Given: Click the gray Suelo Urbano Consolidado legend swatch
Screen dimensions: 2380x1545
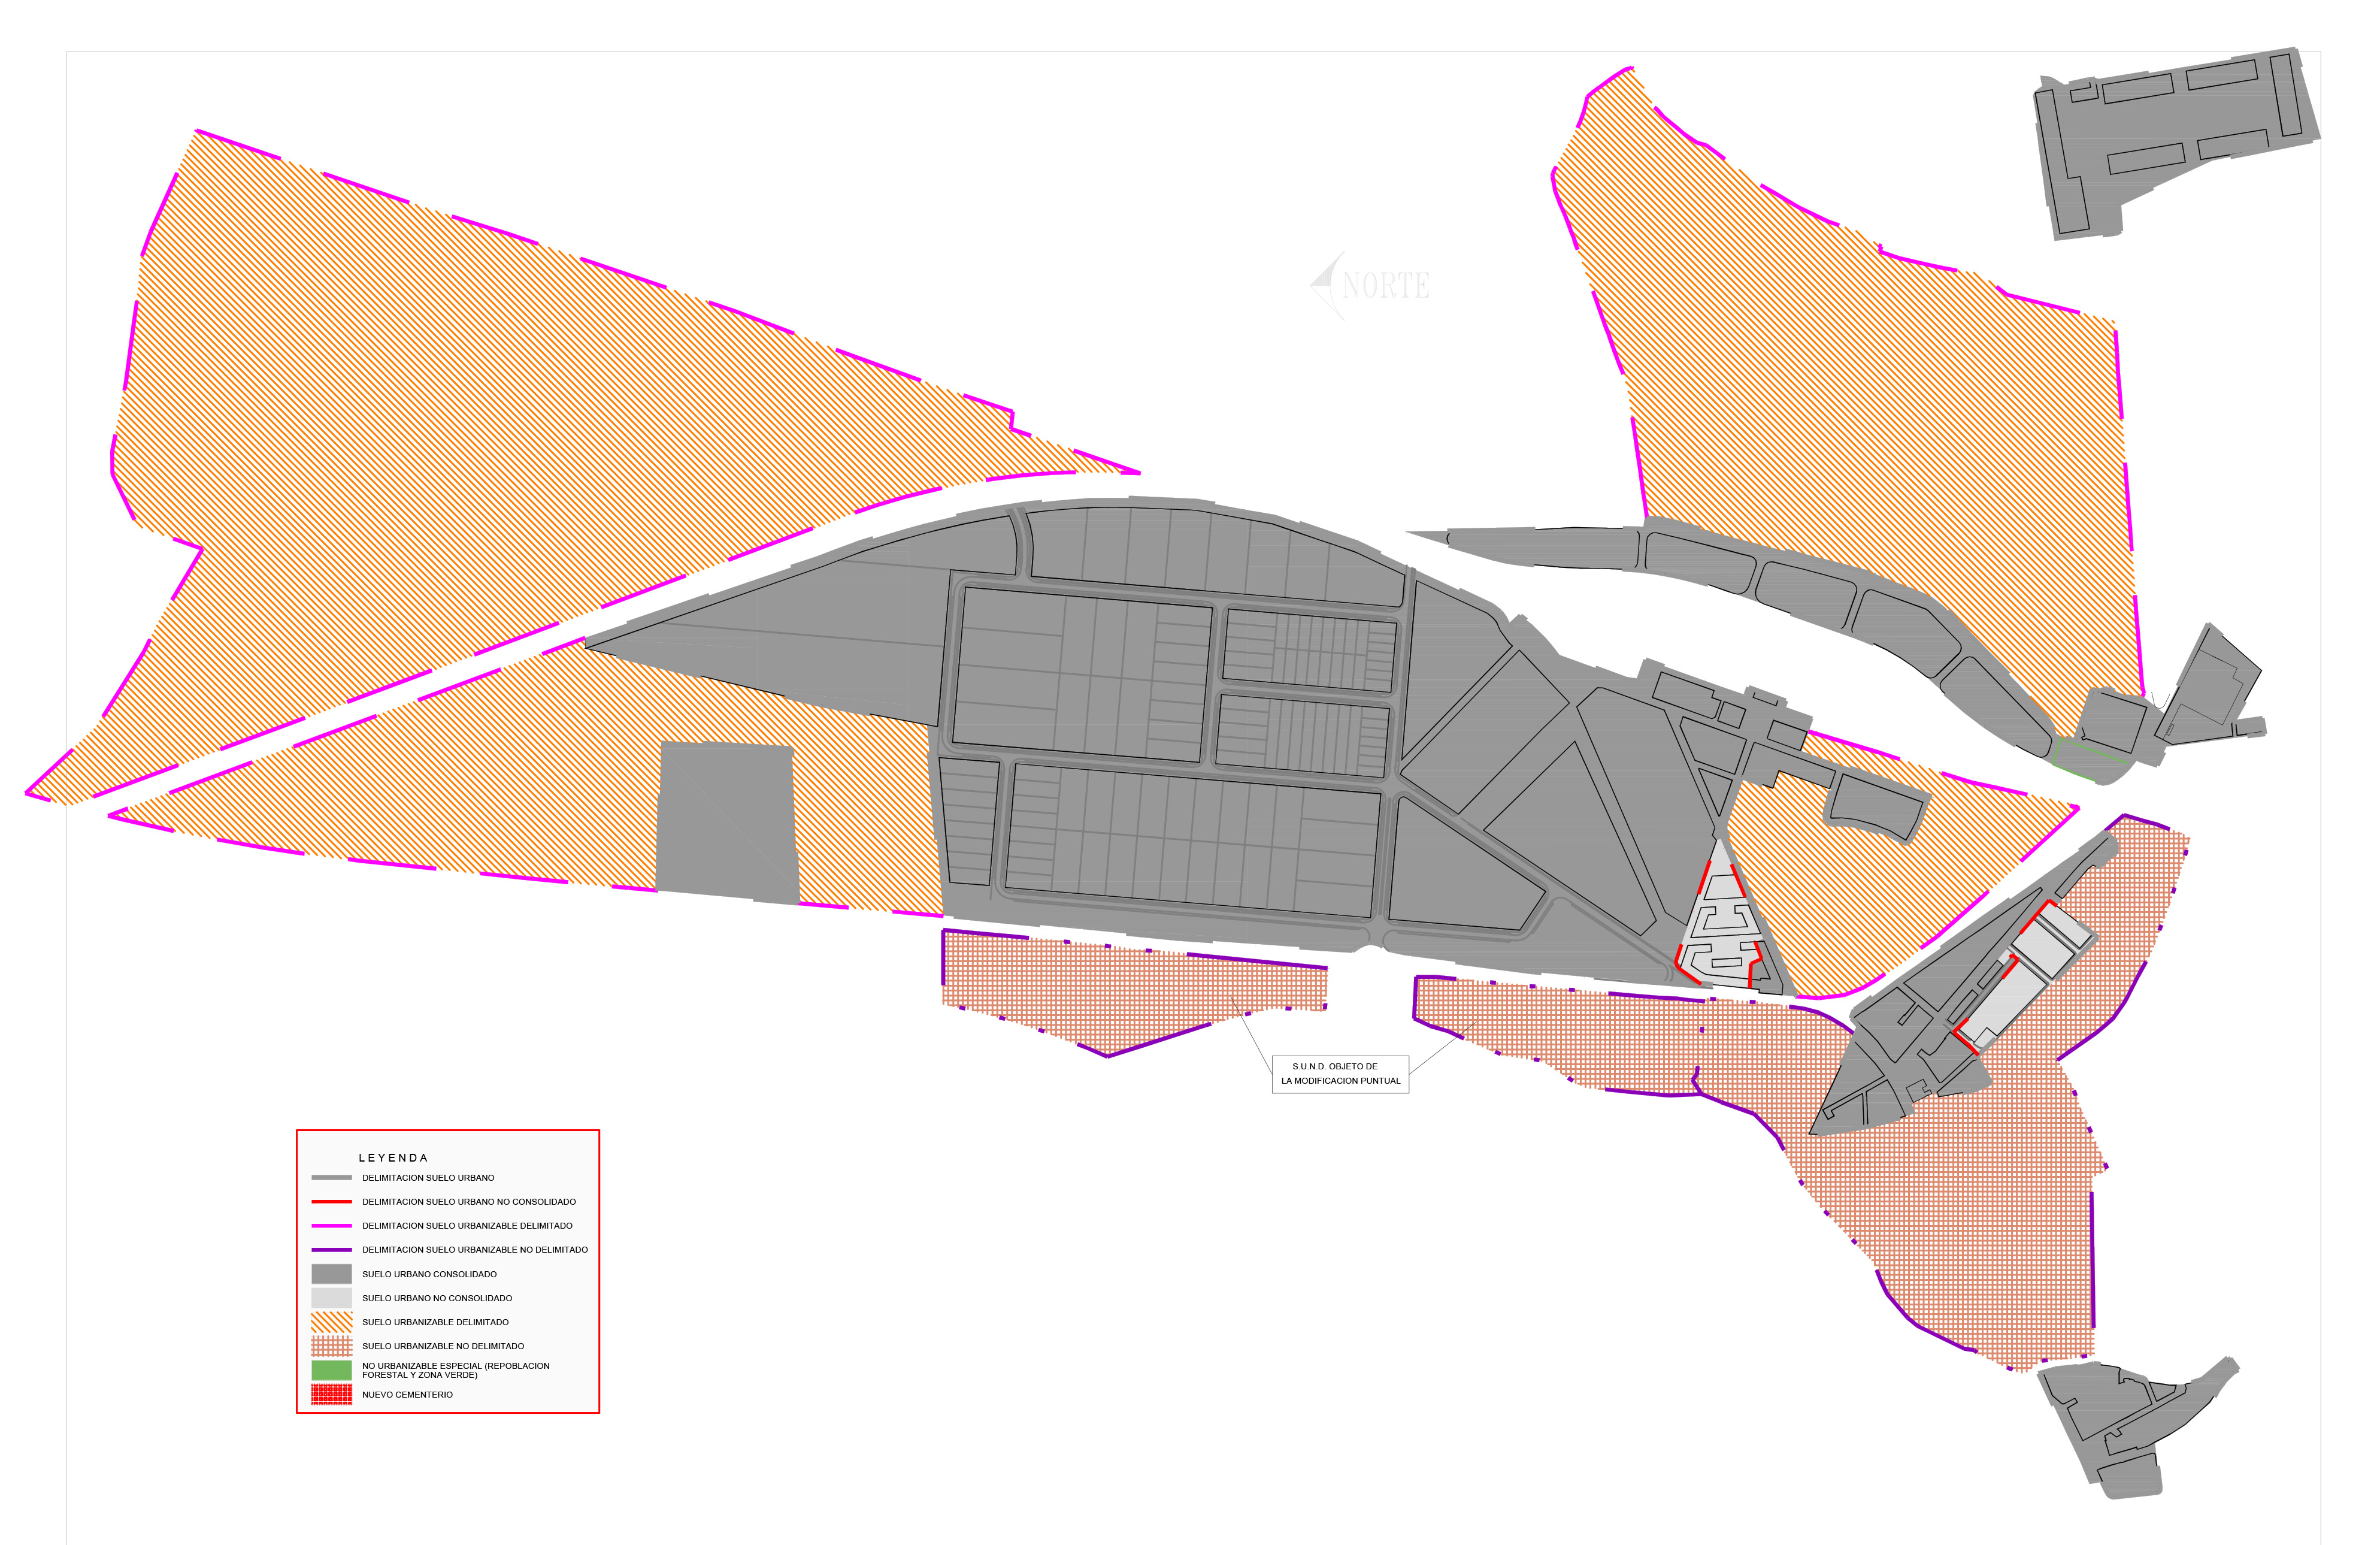Looking at the screenshot, I should [x=331, y=1274].
